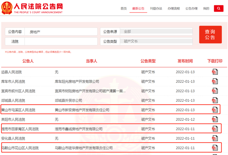228x155 pixels.
Task: Open the 公告来源 dropdown showing 全部
Action: (x=156, y=32)
